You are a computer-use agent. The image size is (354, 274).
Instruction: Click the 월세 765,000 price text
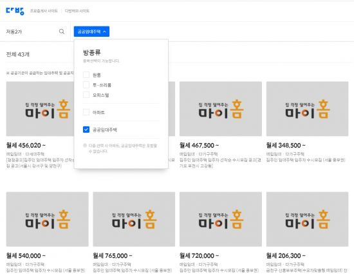point(113,256)
